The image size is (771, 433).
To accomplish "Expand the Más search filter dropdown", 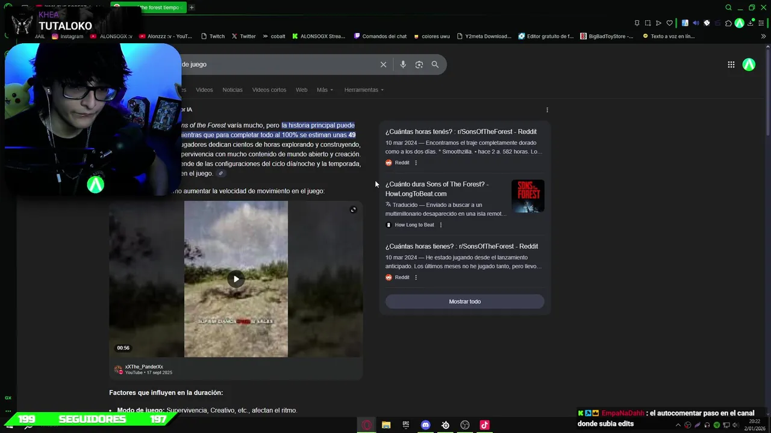I will click(325, 90).
